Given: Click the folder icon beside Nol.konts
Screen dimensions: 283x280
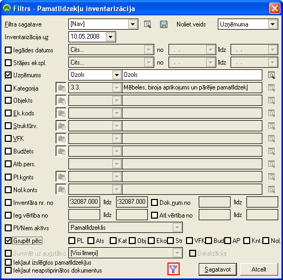Looking at the screenshot, I should coord(61,189).
